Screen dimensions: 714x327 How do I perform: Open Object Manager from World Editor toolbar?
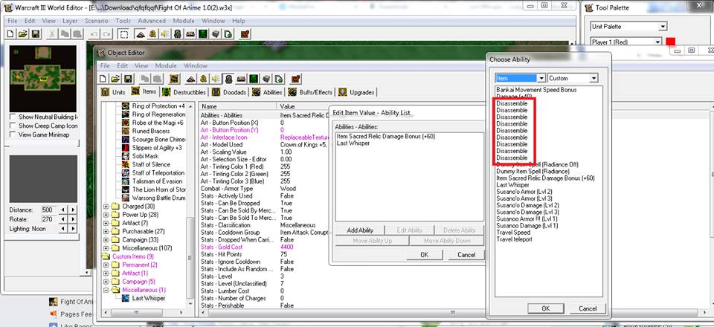[216, 33]
